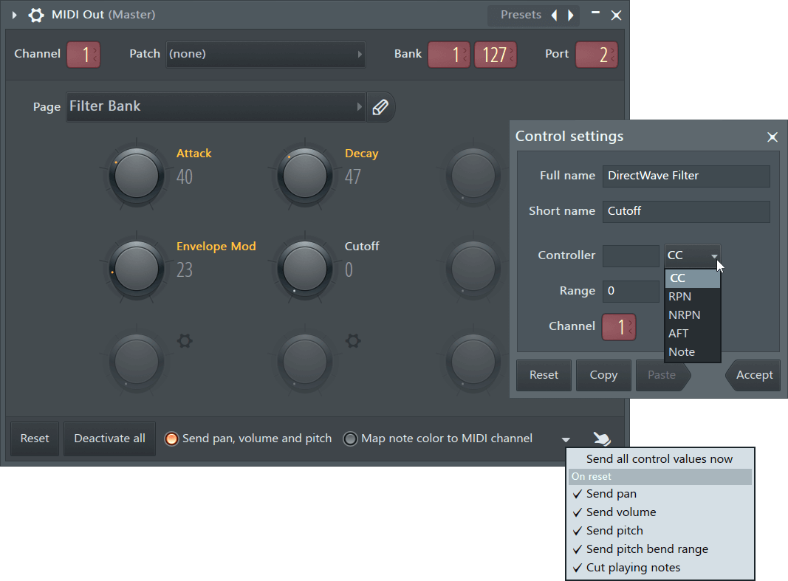
Task: Click Accept in Control settings
Action: [x=753, y=375]
